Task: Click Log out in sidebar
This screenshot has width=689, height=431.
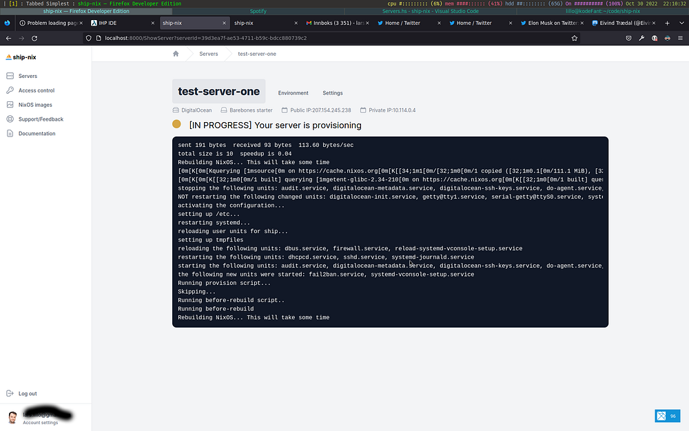Action: click(28, 394)
